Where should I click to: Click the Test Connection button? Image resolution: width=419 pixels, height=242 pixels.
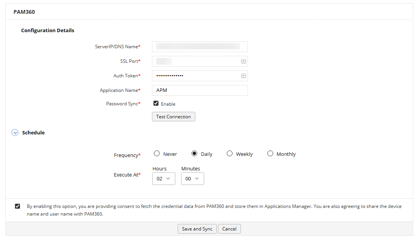tap(173, 116)
